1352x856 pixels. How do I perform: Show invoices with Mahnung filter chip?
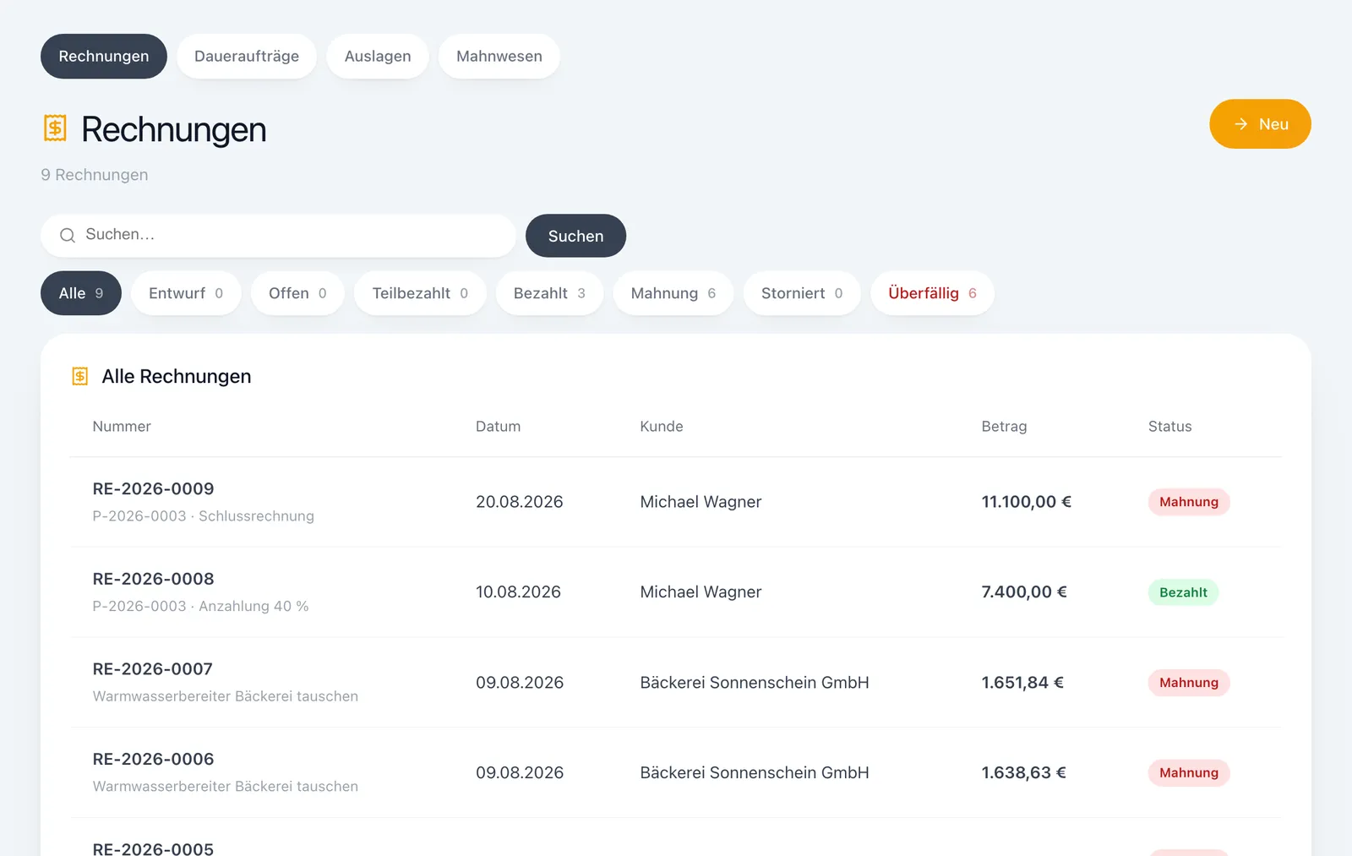673,293
